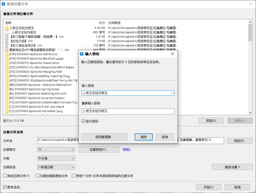This screenshot has height=193, width=256.
Task: Click folder icon of Apolonia-Spring break
Action: pyautogui.click(x=7, y=89)
